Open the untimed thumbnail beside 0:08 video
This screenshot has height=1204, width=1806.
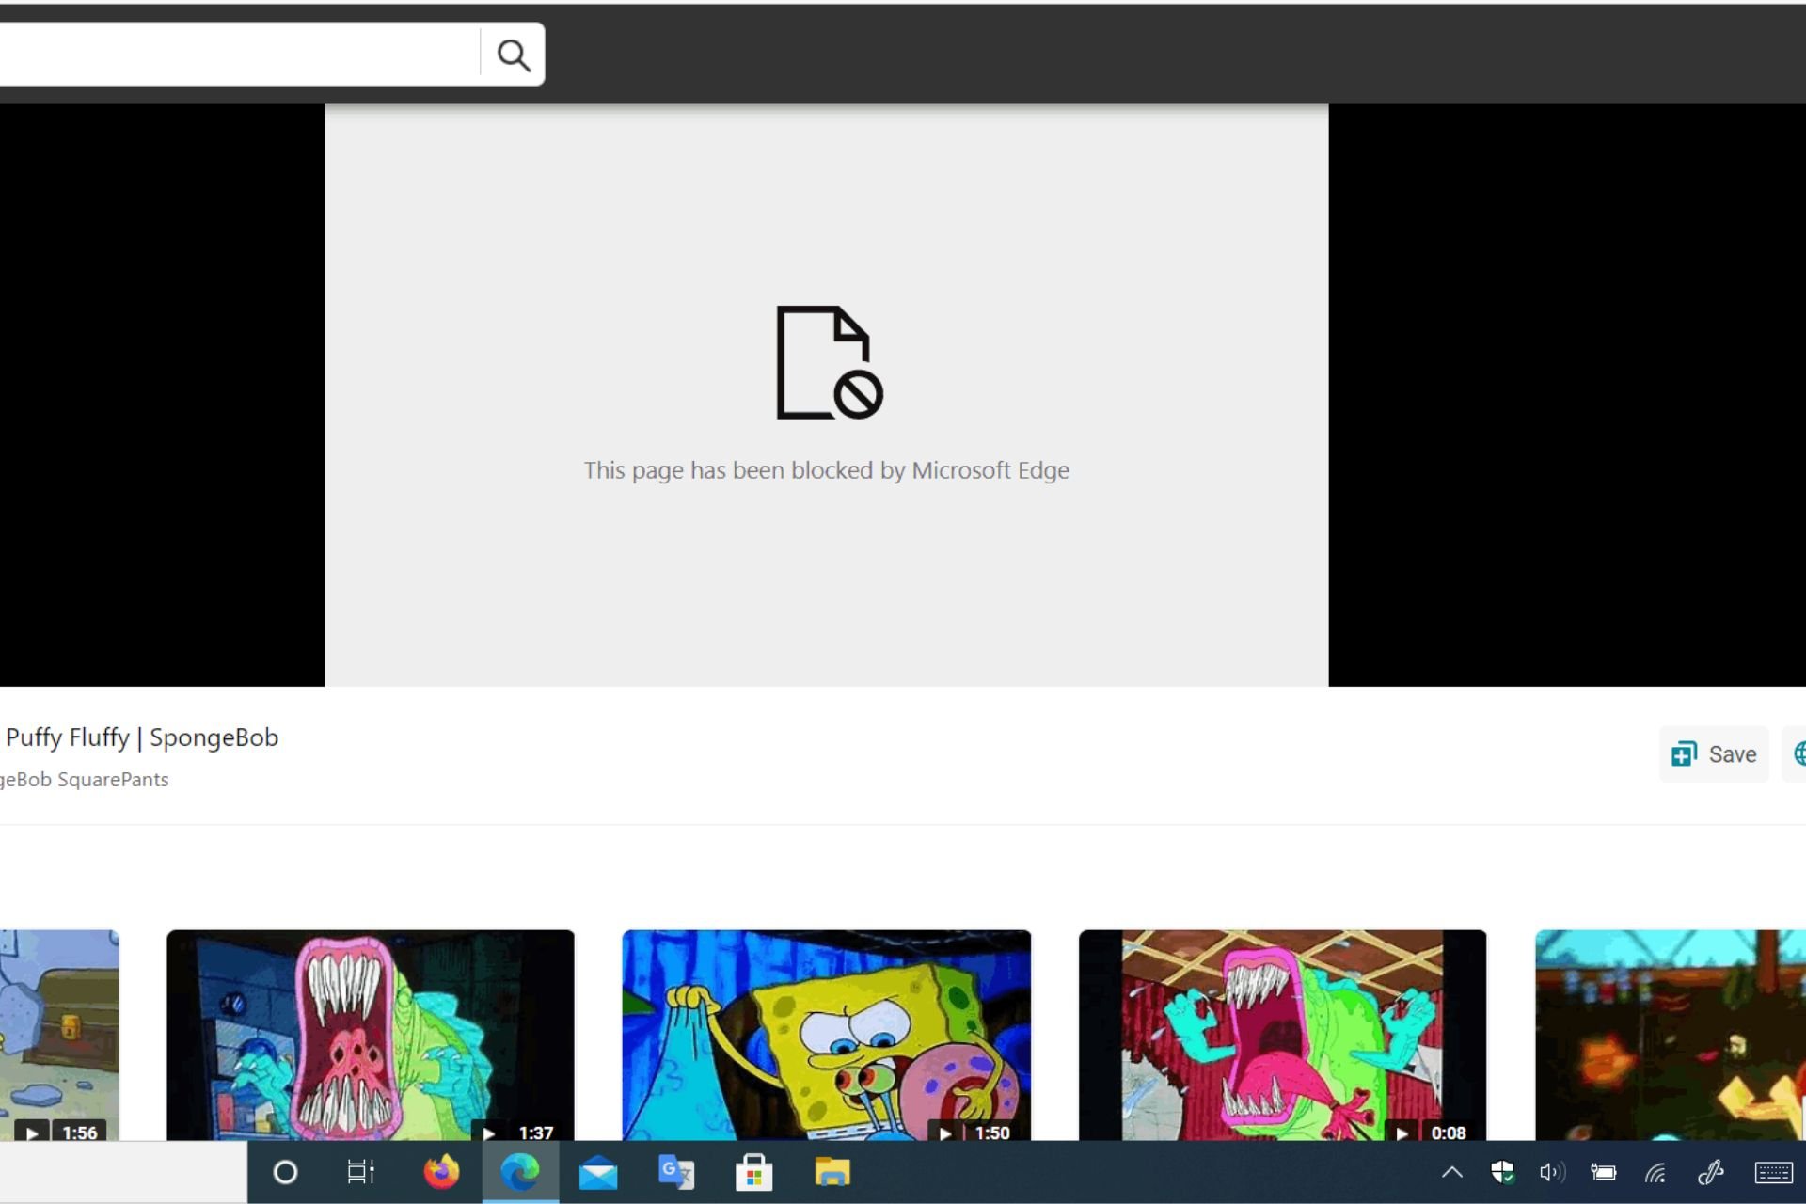point(1671,1035)
